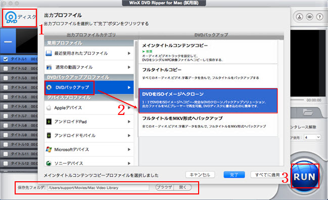Check the タイトル7 checkbox

click(x=6, y=116)
